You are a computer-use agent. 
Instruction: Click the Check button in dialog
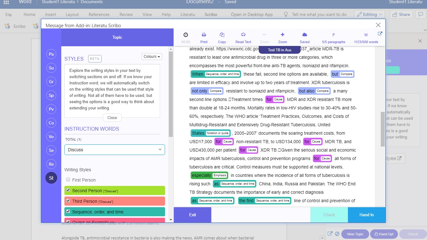[329, 215]
